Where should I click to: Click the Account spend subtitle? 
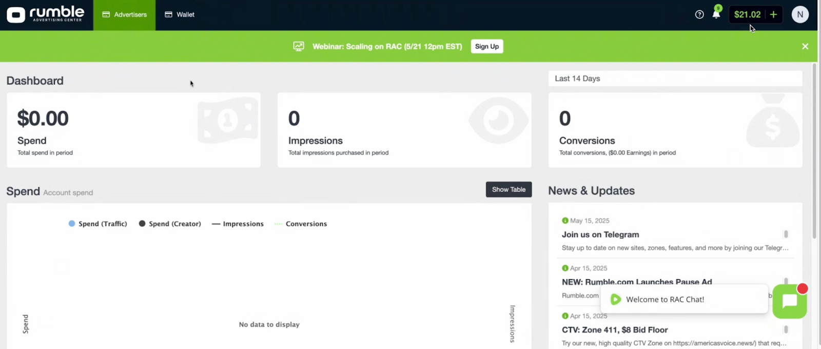click(68, 192)
